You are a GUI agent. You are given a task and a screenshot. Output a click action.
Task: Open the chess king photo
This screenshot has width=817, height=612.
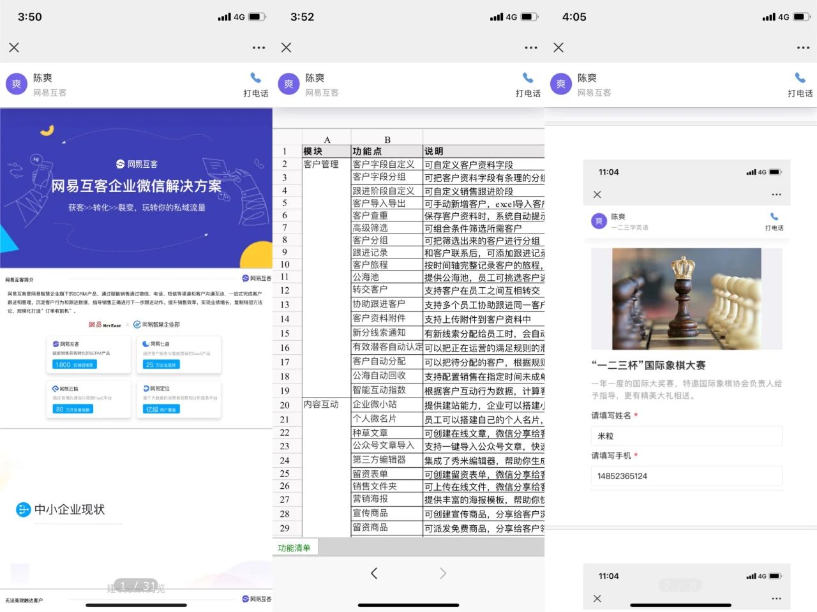pos(687,299)
